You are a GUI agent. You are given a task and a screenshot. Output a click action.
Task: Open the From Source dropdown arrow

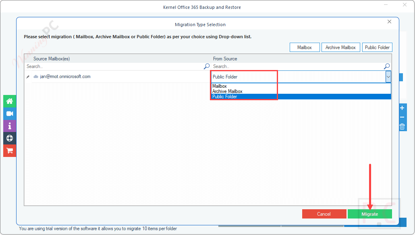coord(388,76)
